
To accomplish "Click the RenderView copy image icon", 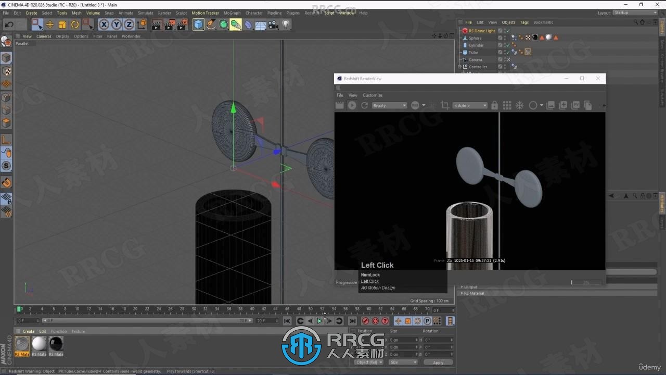I will [588, 105].
